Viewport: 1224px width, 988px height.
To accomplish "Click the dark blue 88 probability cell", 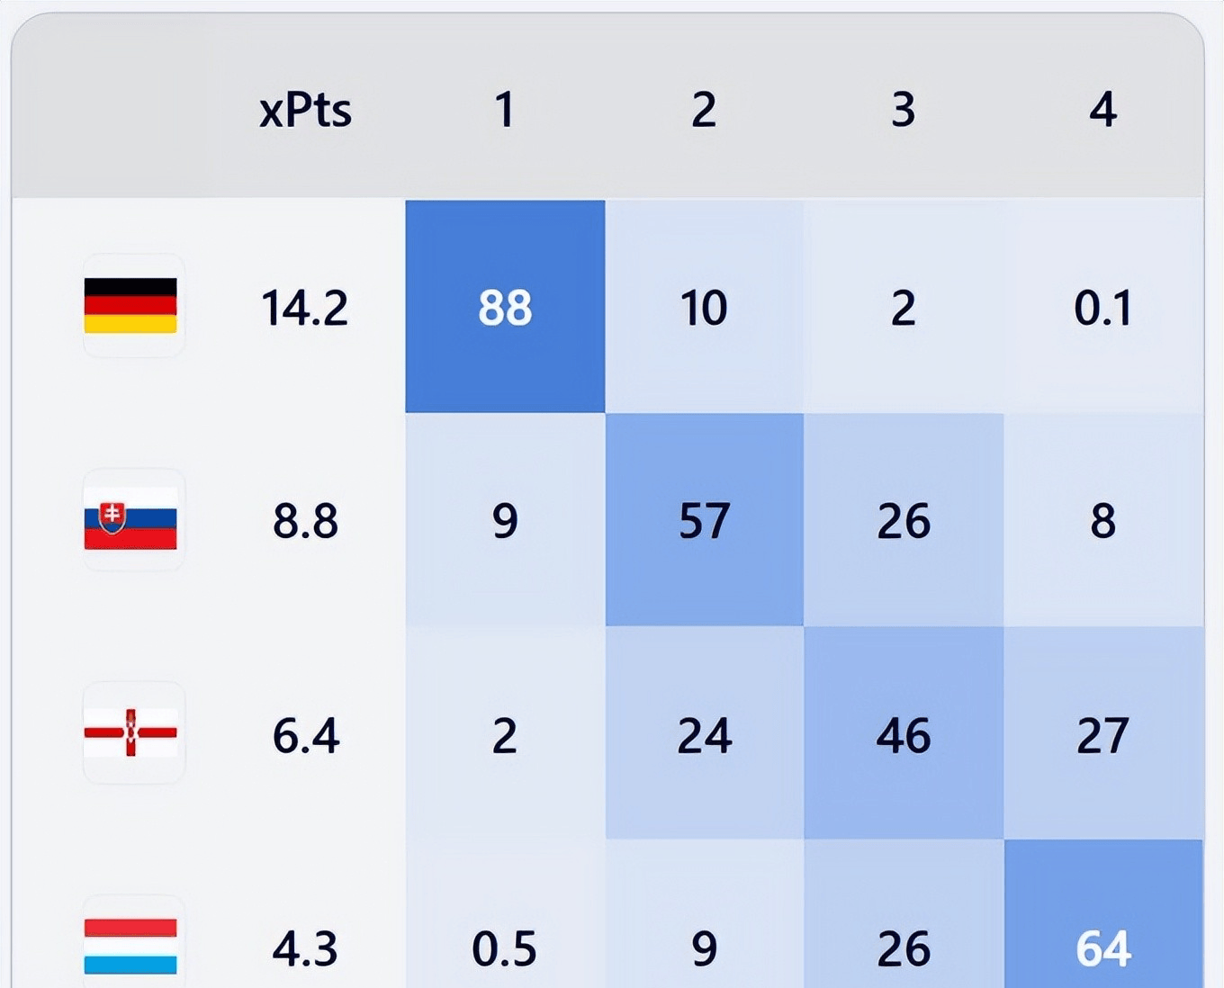I will (x=505, y=307).
